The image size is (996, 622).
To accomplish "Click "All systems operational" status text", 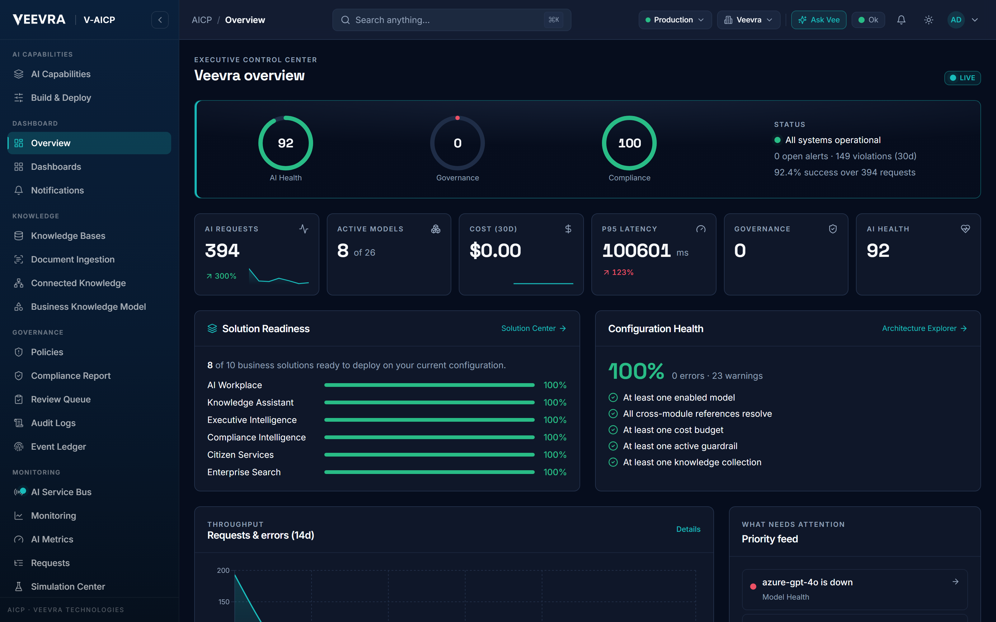I will coord(833,140).
